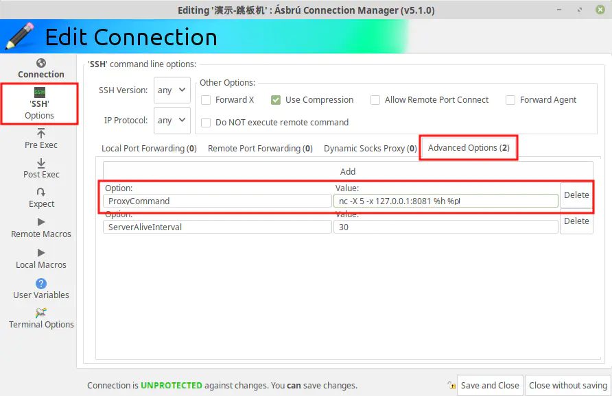
Task: Toggle the Forward Agent checkbox
Action: pos(510,100)
